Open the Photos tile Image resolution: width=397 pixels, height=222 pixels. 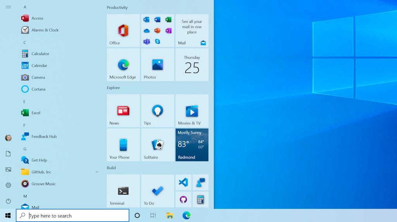click(157, 65)
